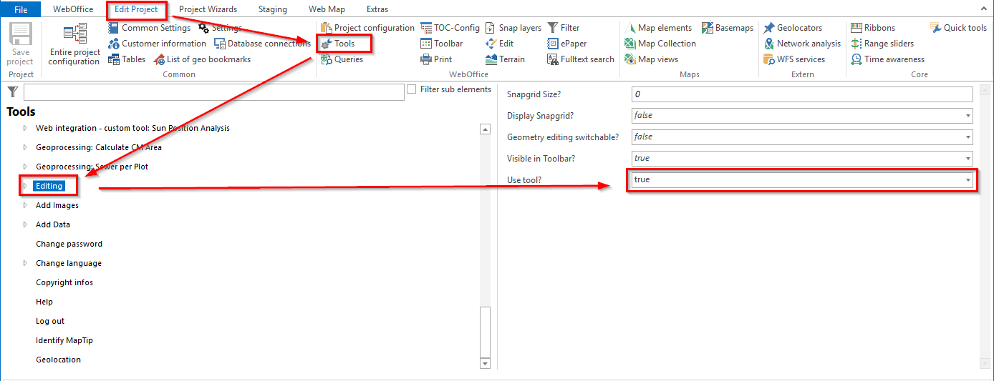This screenshot has width=994, height=381.
Task: Switch to Project Wizards tab
Action: 208,9
